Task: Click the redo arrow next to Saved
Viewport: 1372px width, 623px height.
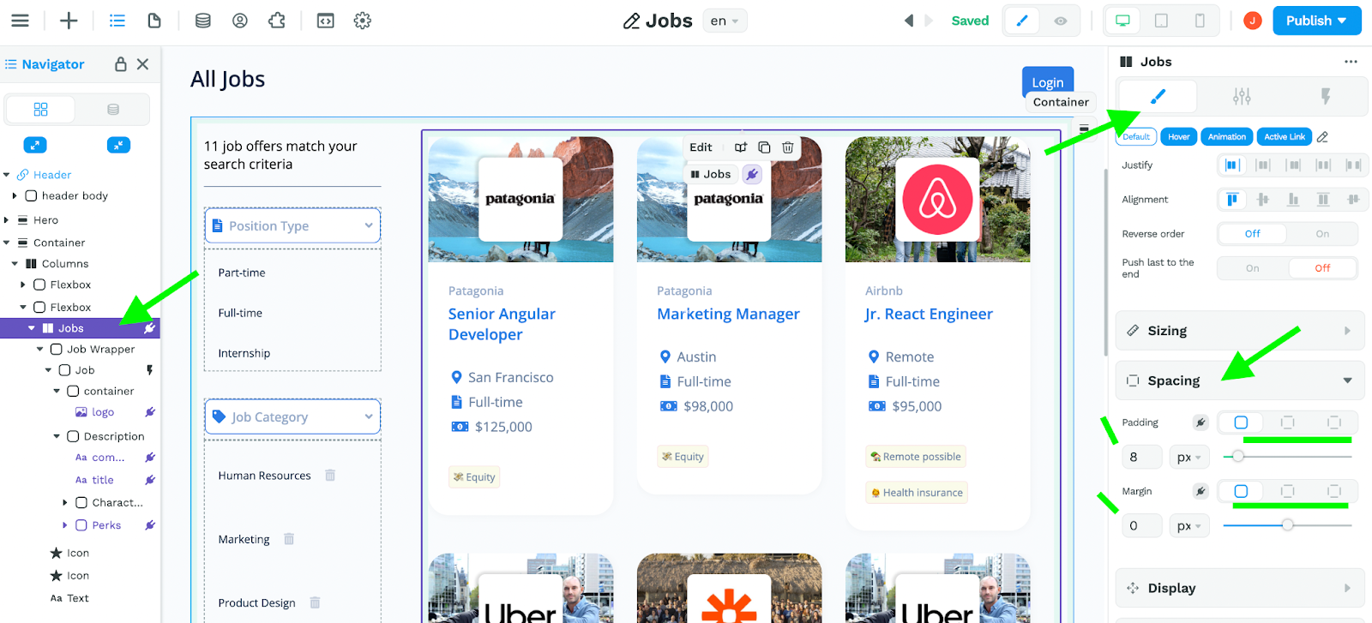Action: click(929, 21)
